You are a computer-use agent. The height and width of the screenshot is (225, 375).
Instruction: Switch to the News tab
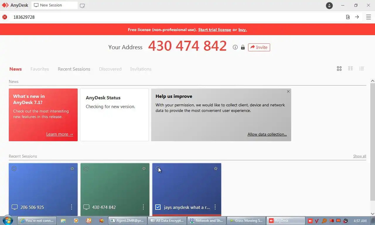16,69
